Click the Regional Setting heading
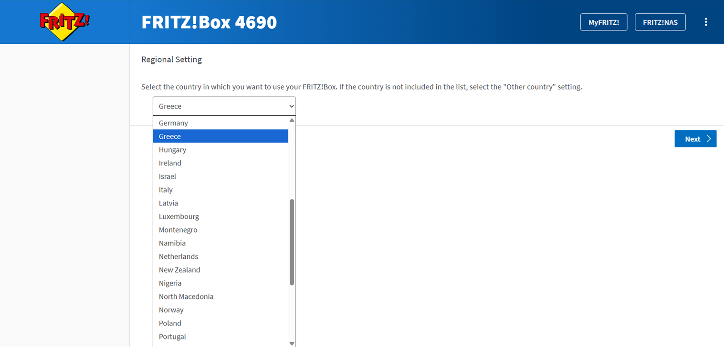Image resolution: width=724 pixels, height=347 pixels. pos(172,60)
